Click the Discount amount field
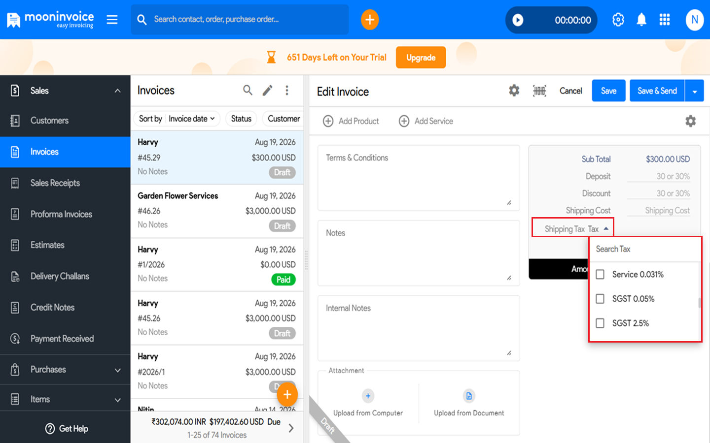Image resolution: width=710 pixels, height=443 pixels. tap(659, 193)
